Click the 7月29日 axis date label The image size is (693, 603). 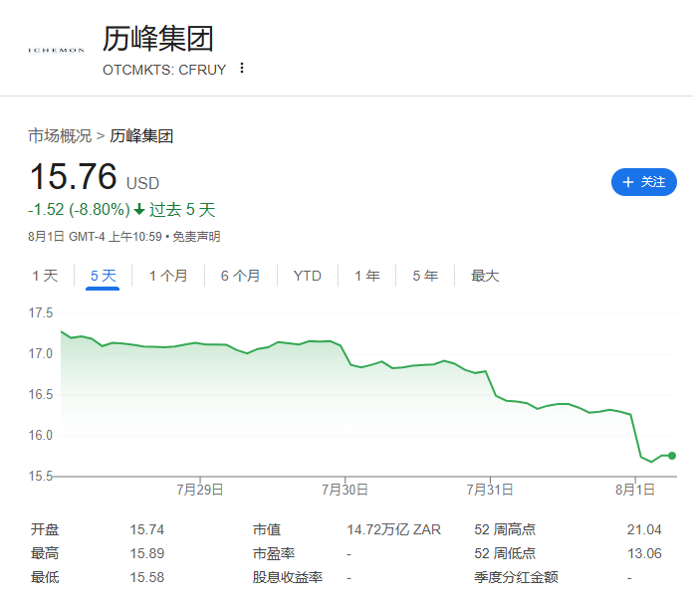point(200,490)
